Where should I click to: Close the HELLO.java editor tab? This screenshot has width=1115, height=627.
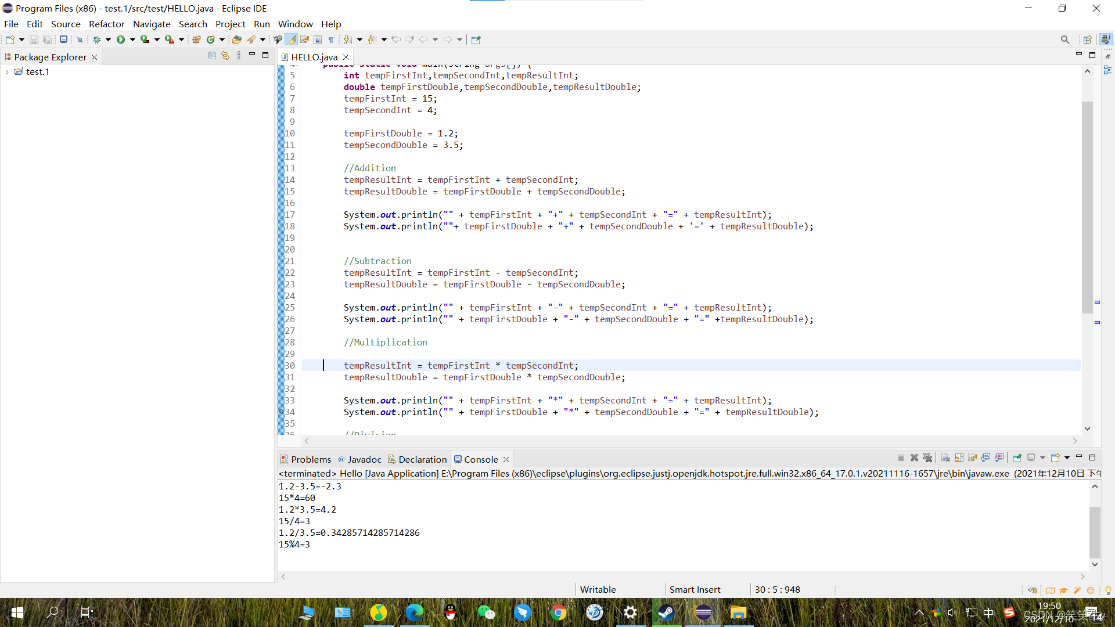point(346,57)
